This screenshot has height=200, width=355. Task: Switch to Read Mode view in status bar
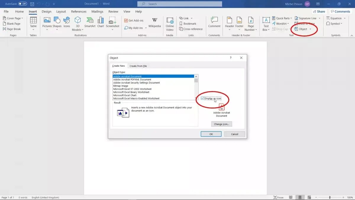pyautogui.click(x=291, y=197)
